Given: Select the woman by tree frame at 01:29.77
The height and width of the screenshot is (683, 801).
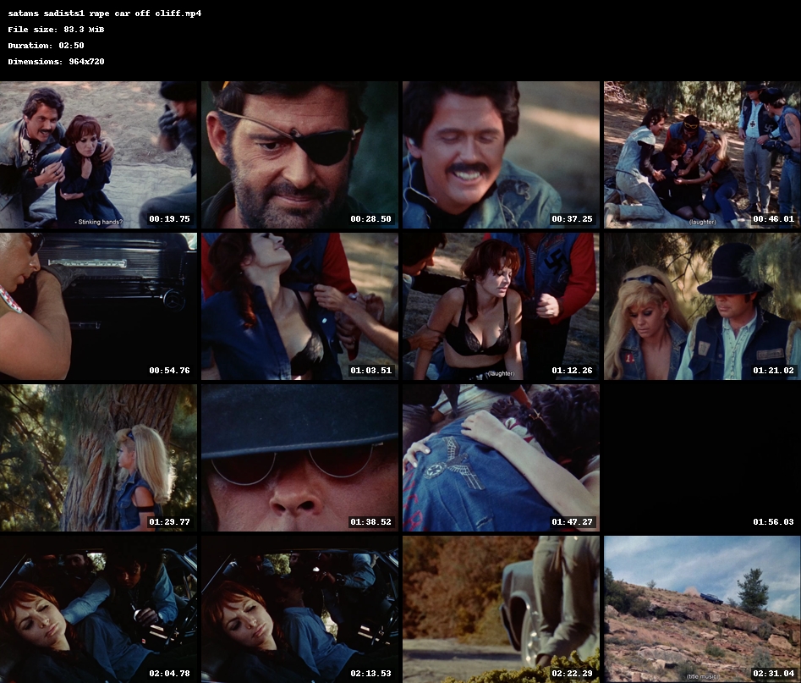Looking at the screenshot, I should [98, 458].
